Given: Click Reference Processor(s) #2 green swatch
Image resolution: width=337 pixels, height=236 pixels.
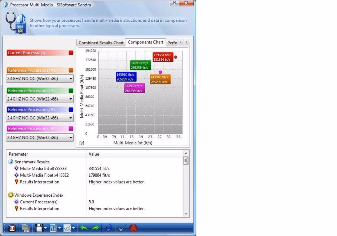Looking at the screenshot, I should (x=71, y=90).
